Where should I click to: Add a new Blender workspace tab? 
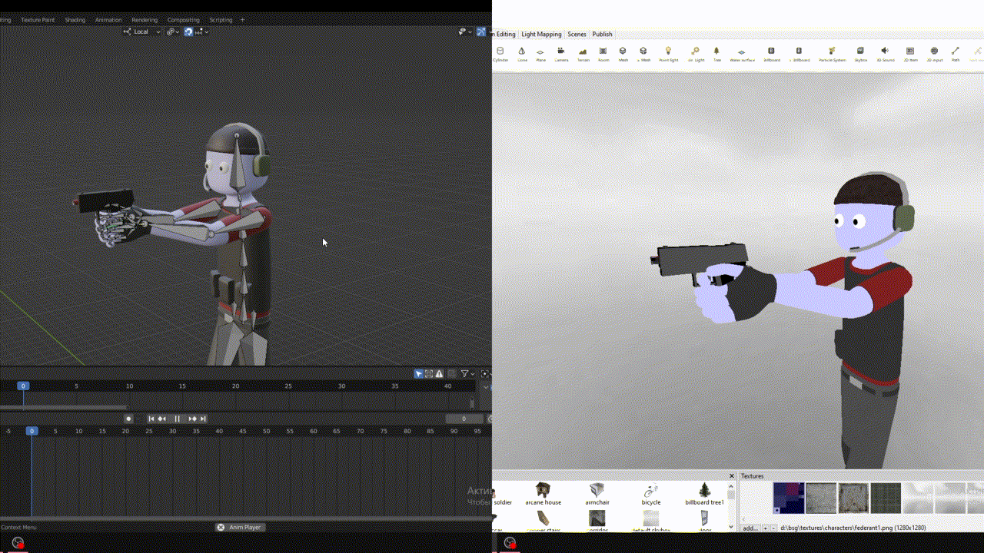243,20
